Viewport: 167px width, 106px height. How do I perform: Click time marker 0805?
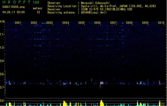click(x=82, y=23)
